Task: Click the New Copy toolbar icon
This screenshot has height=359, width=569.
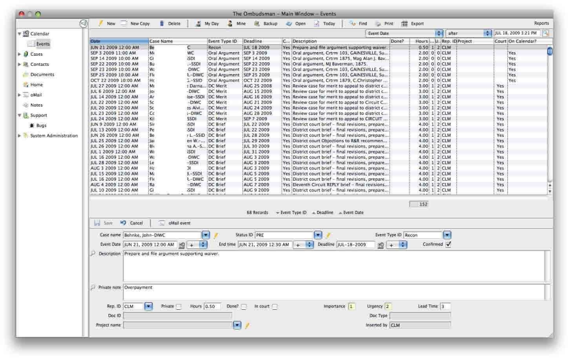Action: pos(124,23)
